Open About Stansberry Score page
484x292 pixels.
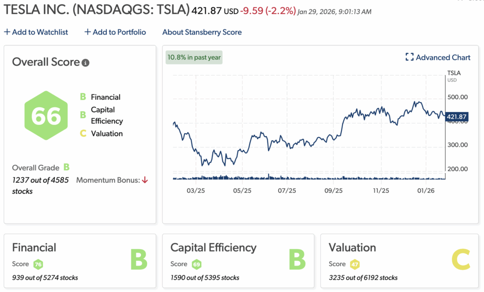(202, 32)
